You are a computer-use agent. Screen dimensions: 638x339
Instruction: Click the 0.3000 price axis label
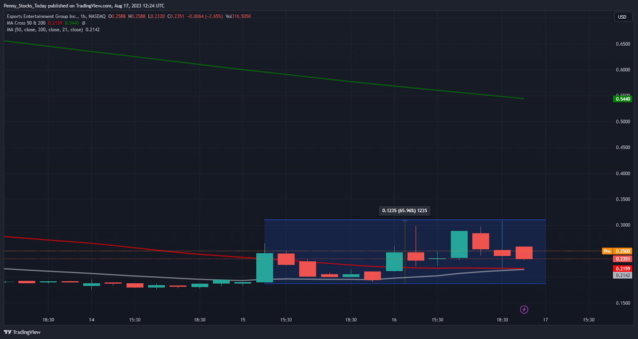623,225
